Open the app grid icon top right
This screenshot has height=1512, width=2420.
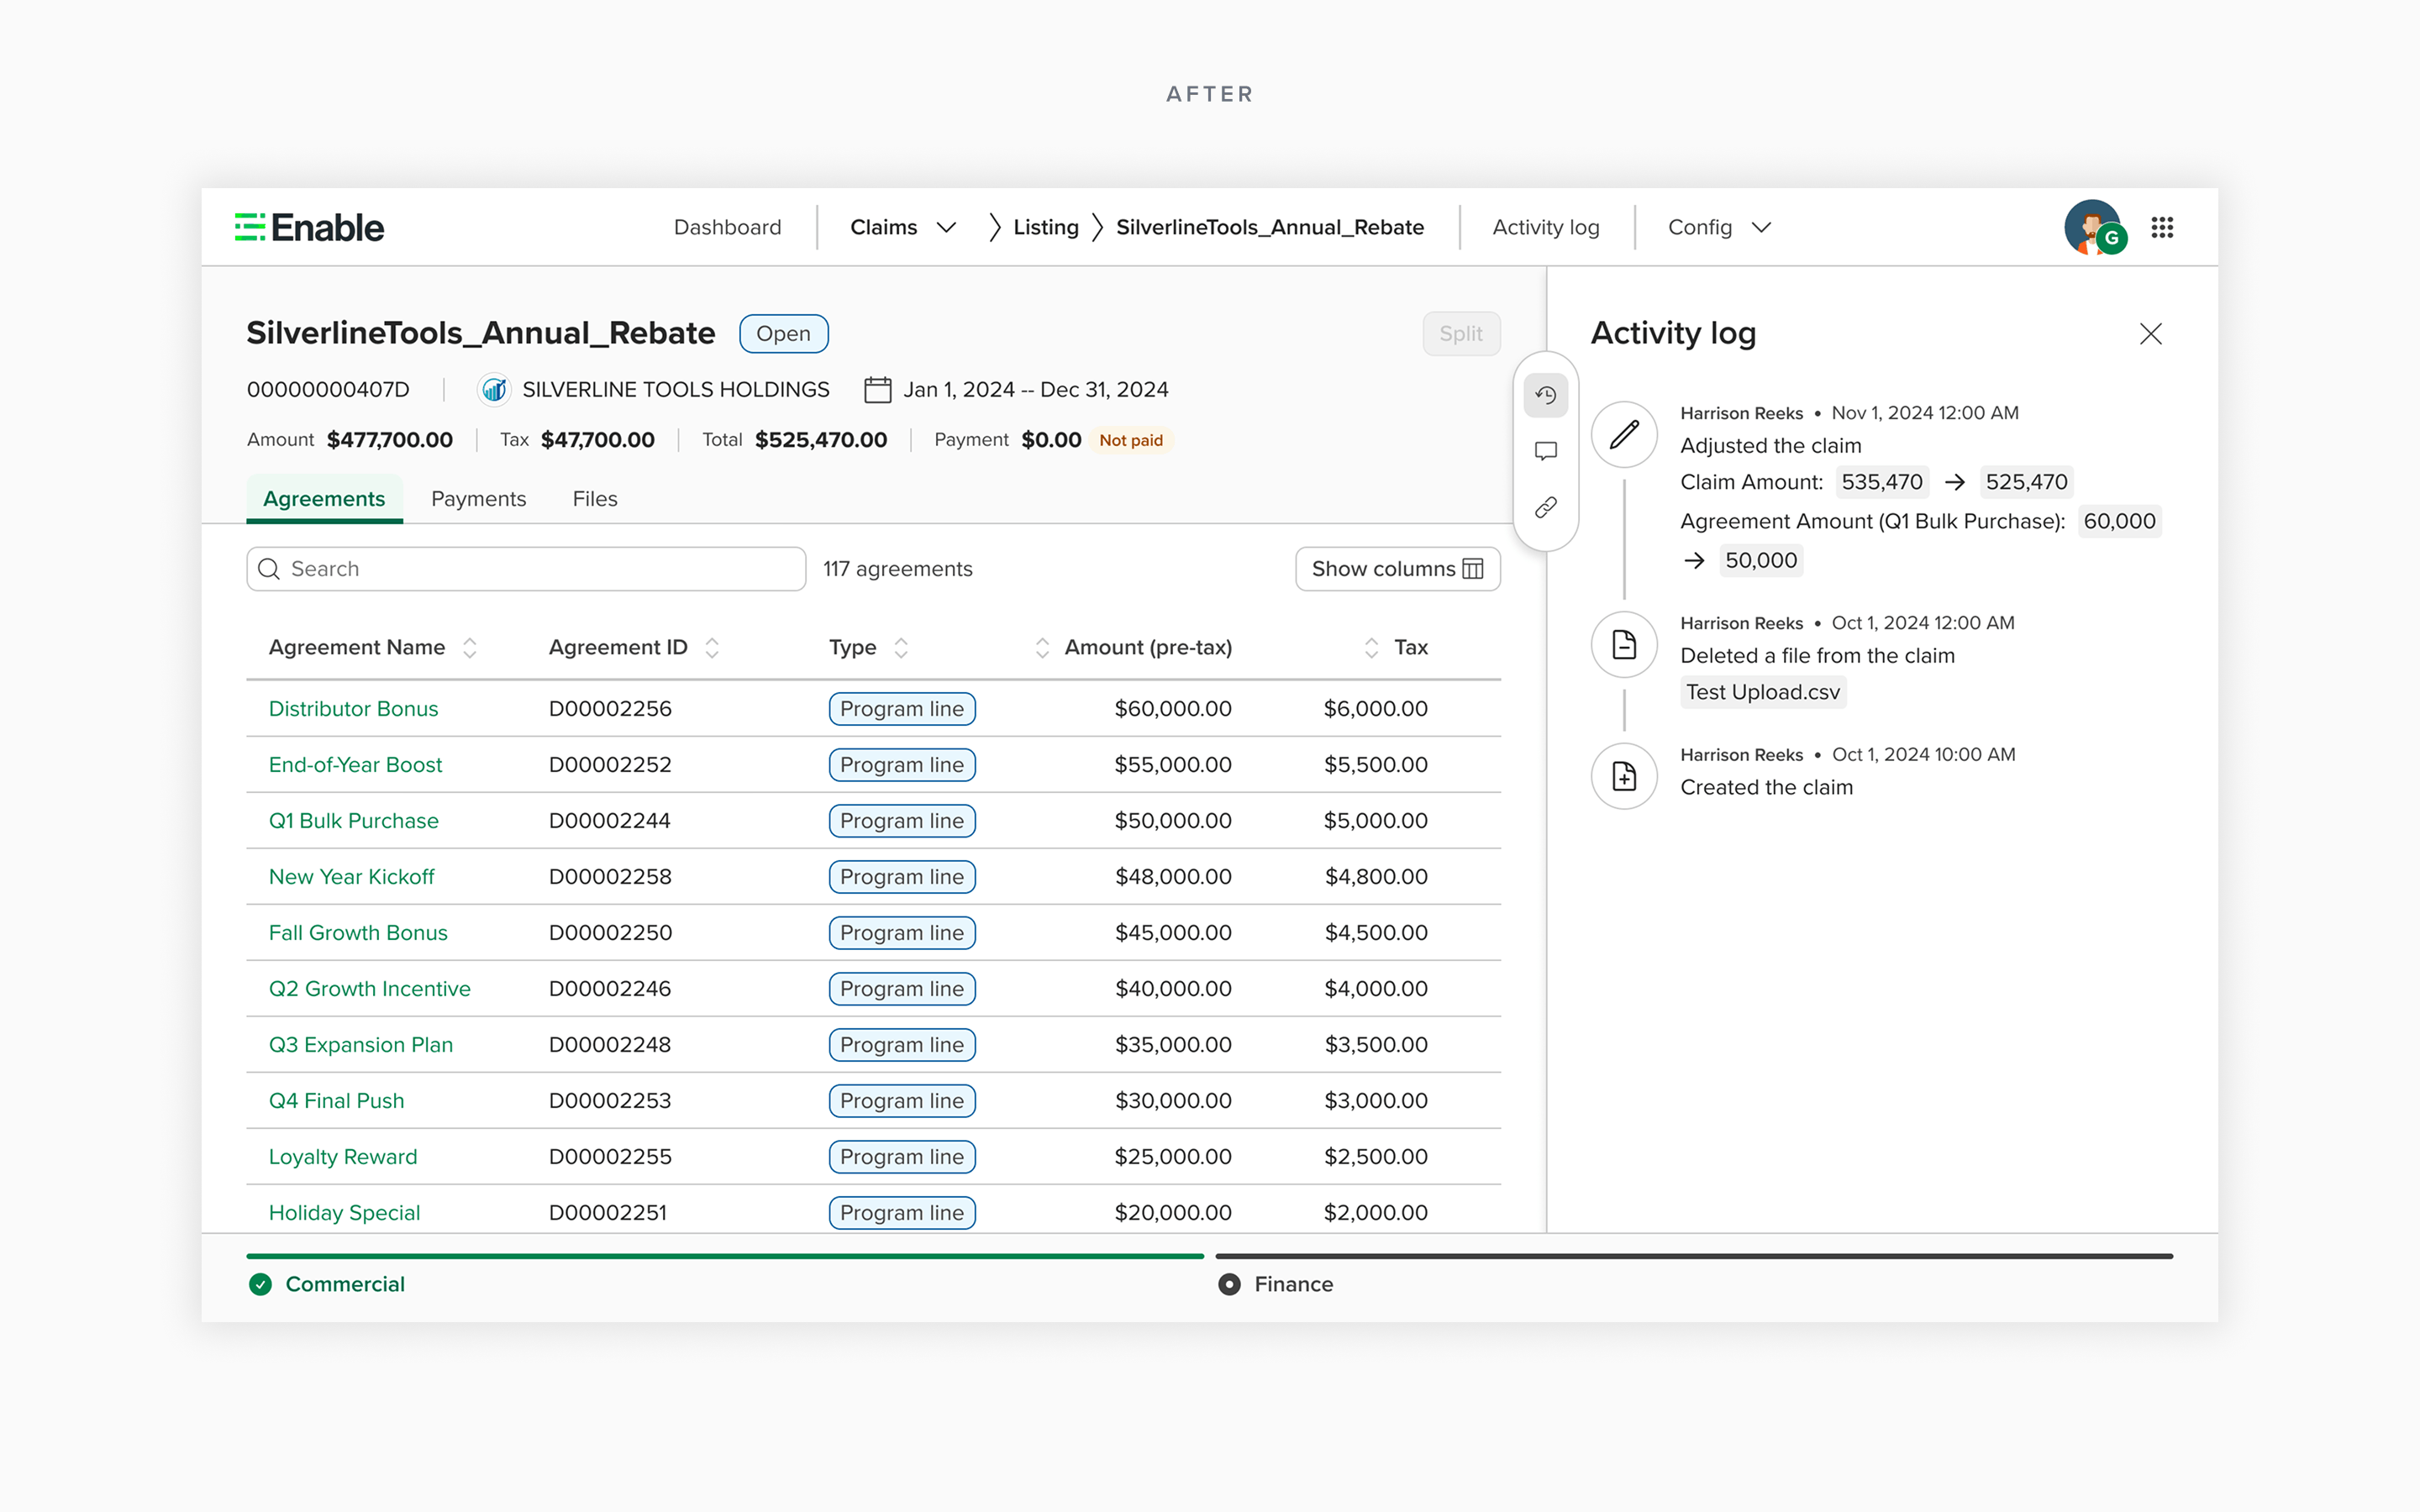(x=2162, y=227)
